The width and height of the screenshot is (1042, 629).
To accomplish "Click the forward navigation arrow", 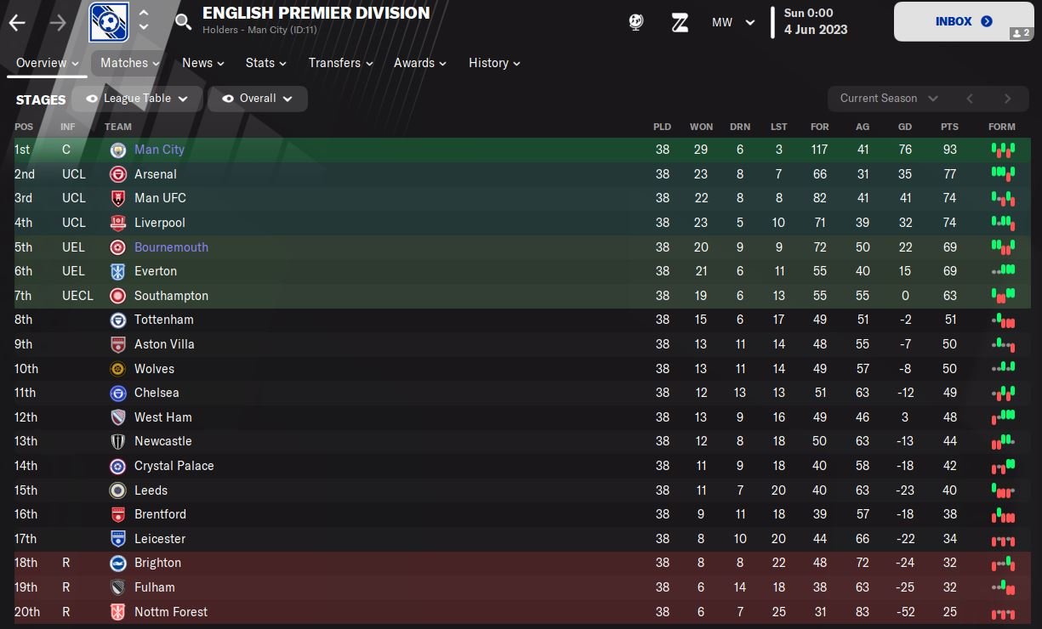I will 58,23.
